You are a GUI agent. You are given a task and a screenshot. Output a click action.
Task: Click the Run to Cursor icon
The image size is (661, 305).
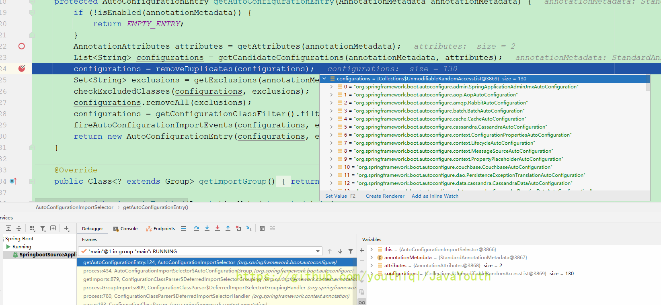pyautogui.click(x=249, y=228)
